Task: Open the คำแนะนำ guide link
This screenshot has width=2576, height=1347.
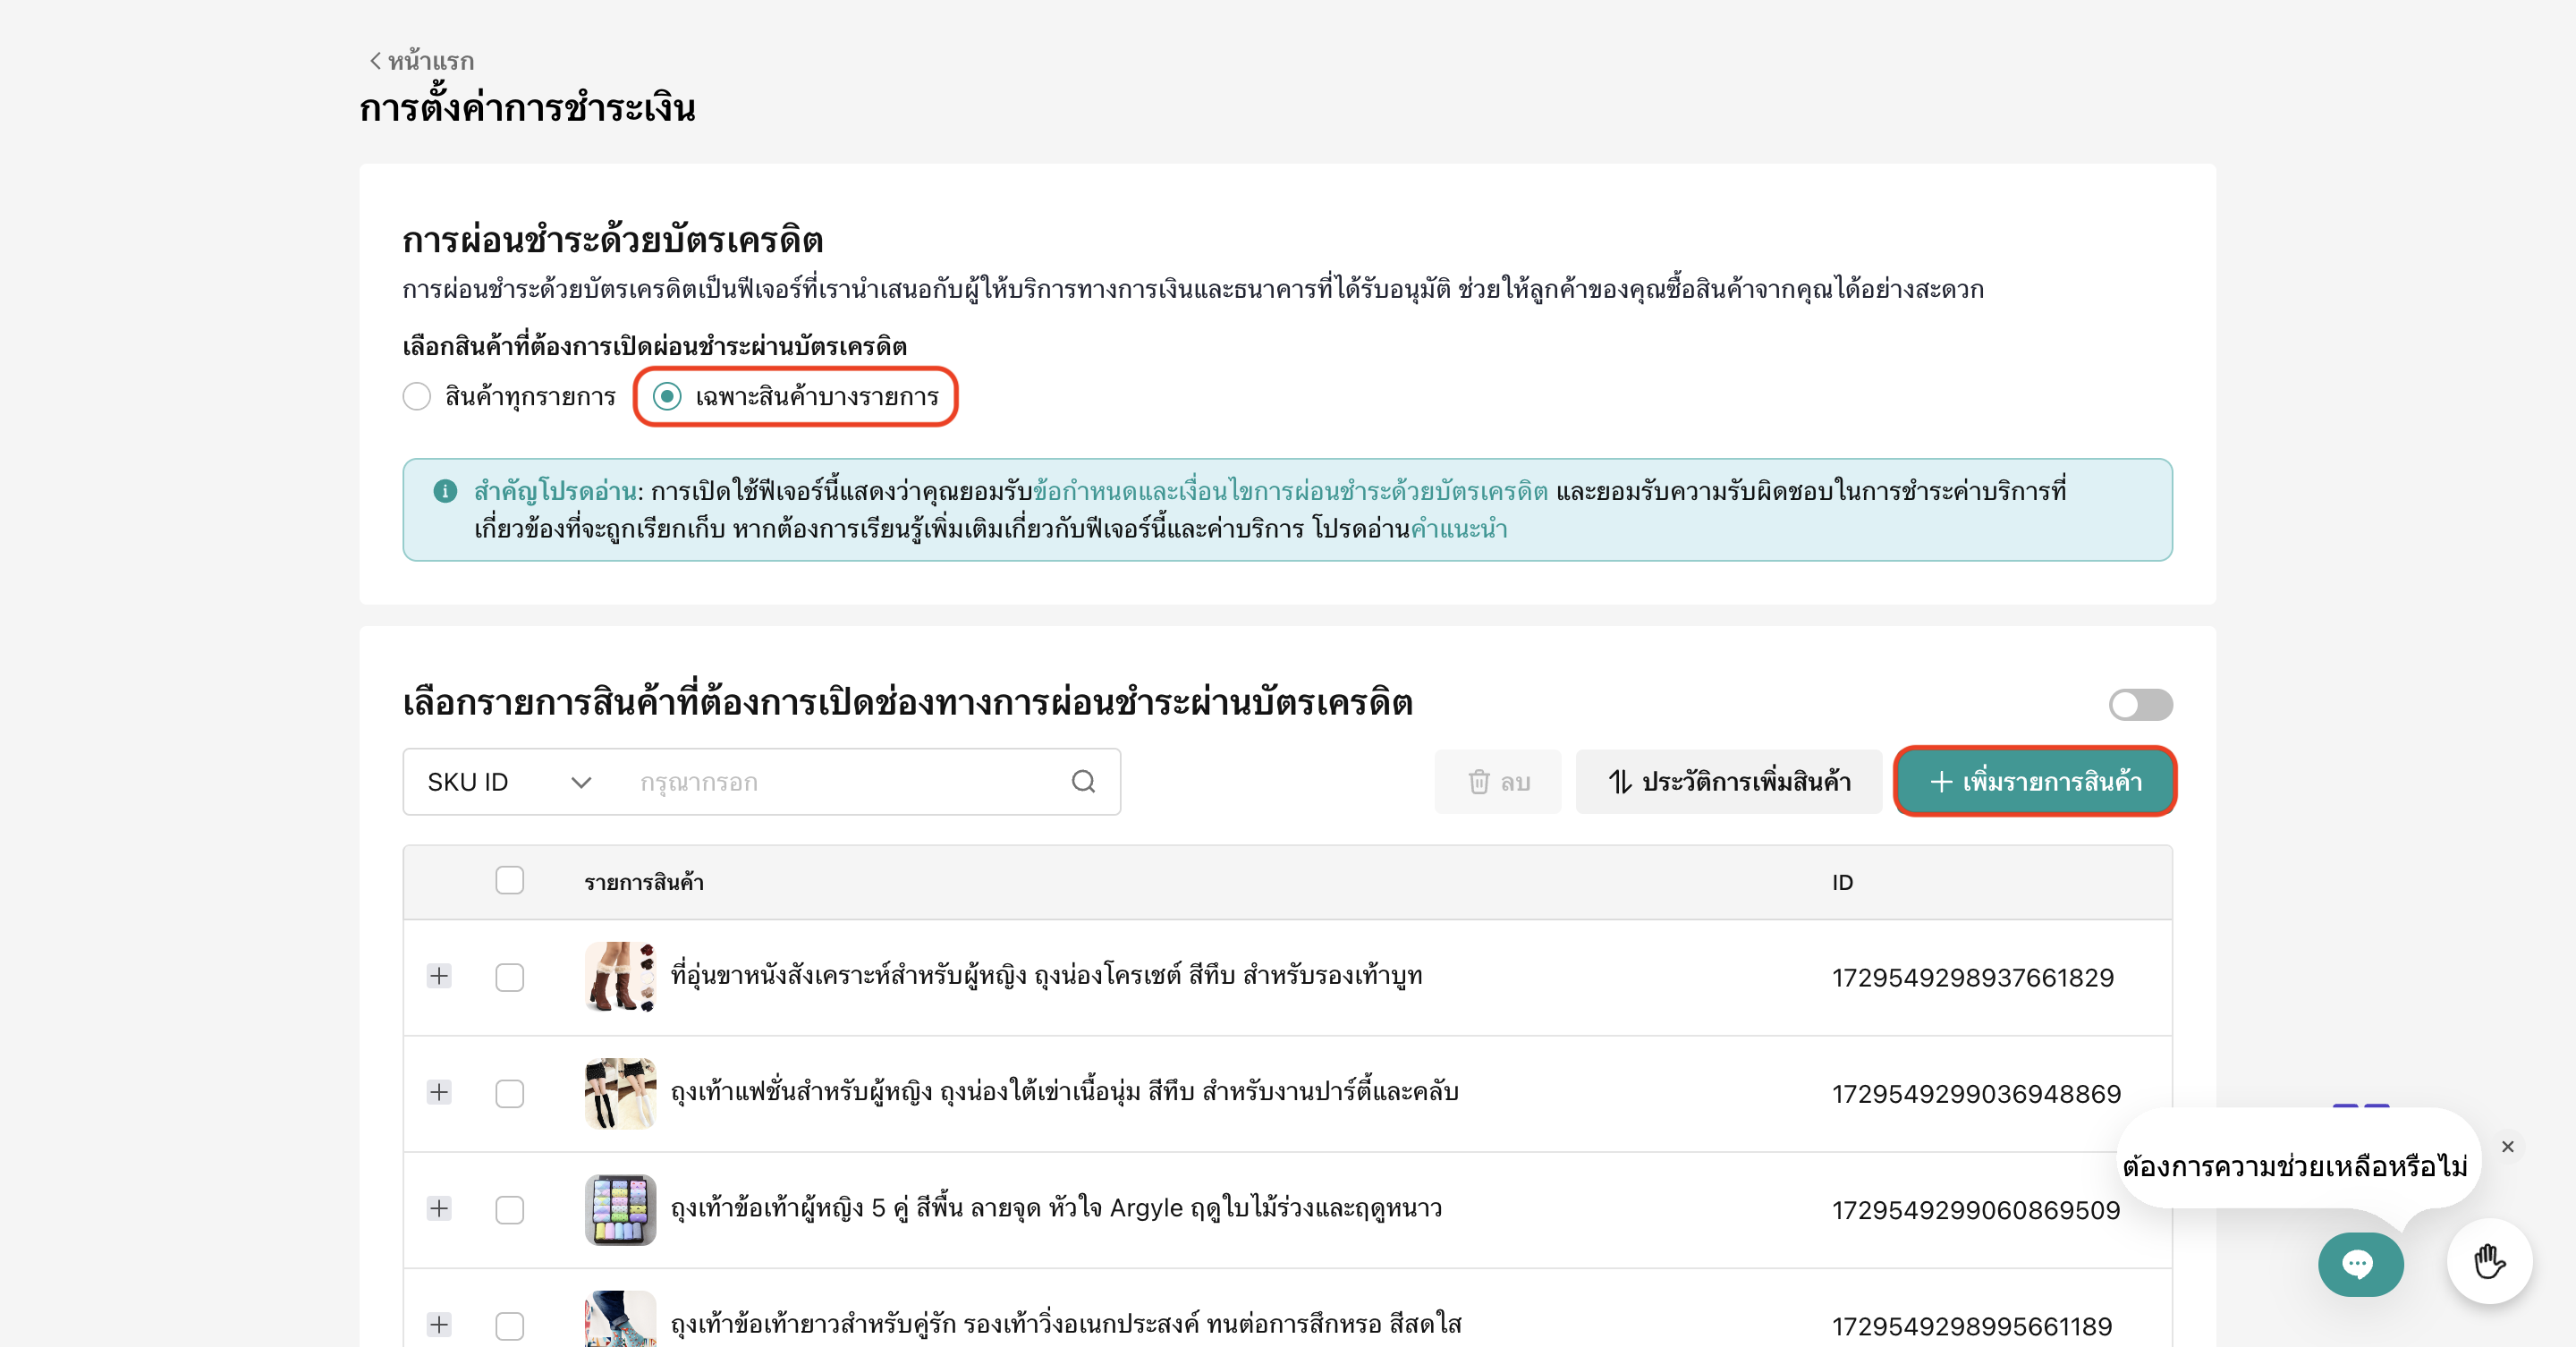Action: point(1458,529)
